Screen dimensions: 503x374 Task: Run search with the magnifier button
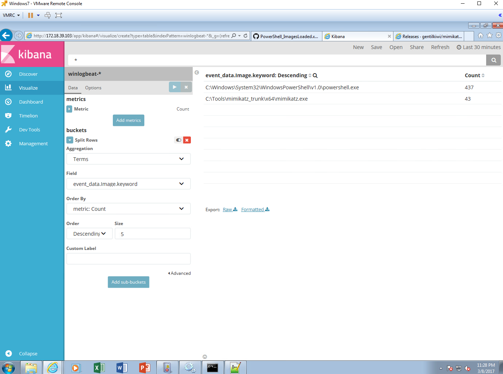[493, 60]
